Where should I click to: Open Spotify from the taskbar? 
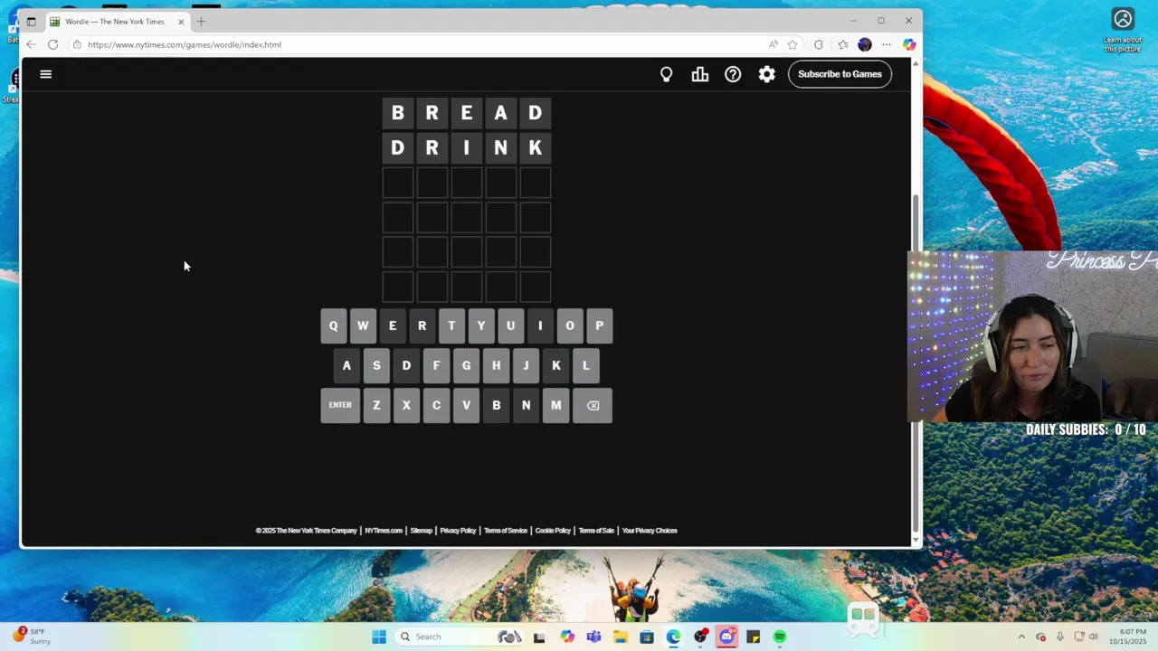pyautogui.click(x=780, y=637)
